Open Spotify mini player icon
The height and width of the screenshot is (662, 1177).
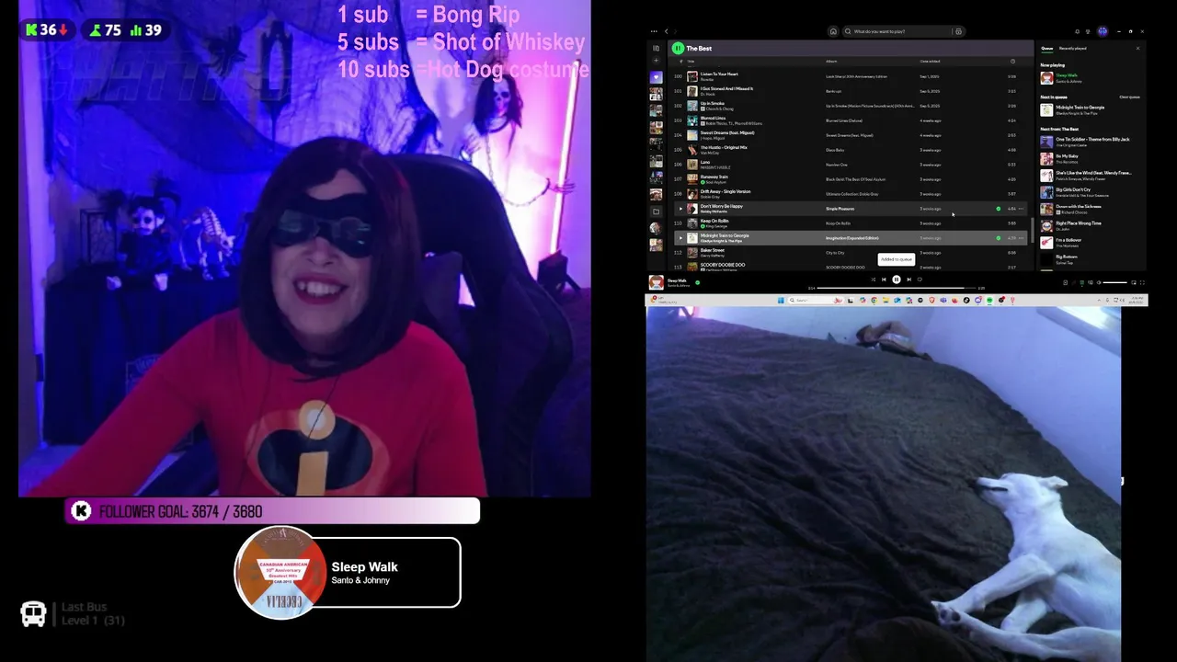[1134, 282]
